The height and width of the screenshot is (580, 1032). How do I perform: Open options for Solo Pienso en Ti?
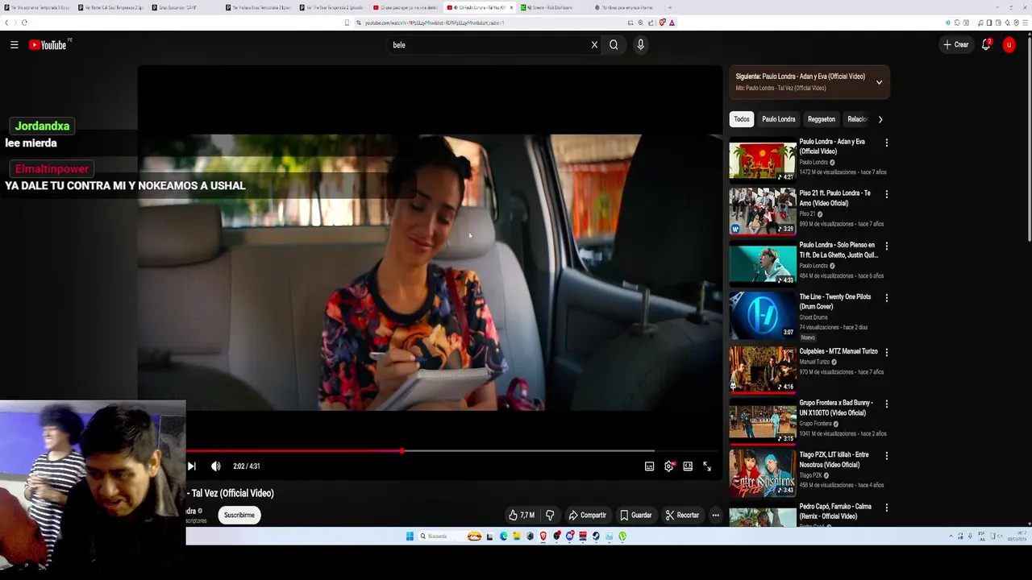886,246
